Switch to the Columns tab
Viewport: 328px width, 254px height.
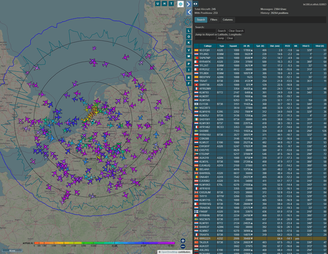(x=228, y=20)
